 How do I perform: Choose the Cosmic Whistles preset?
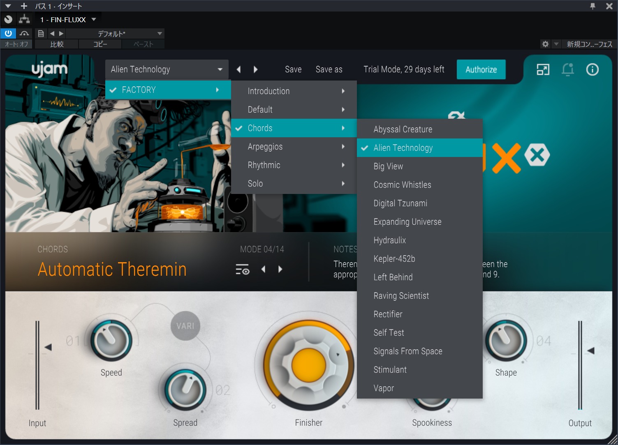(x=420, y=185)
